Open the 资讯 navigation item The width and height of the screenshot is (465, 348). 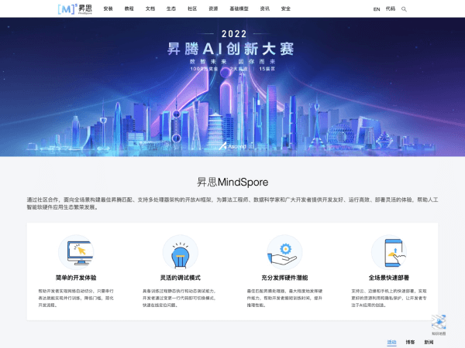coord(265,9)
